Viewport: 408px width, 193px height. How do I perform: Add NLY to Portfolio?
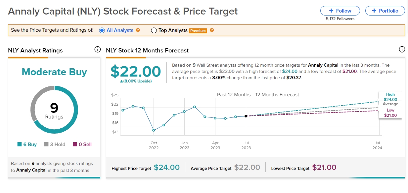click(x=385, y=11)
